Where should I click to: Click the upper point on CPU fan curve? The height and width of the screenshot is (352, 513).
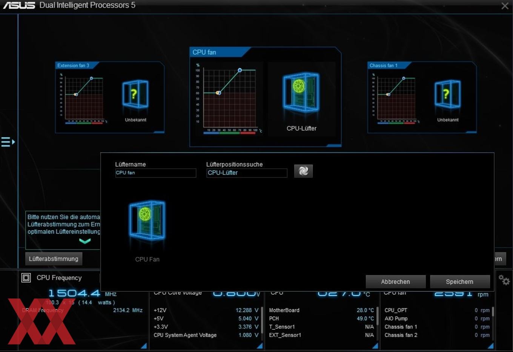(240, 70)
